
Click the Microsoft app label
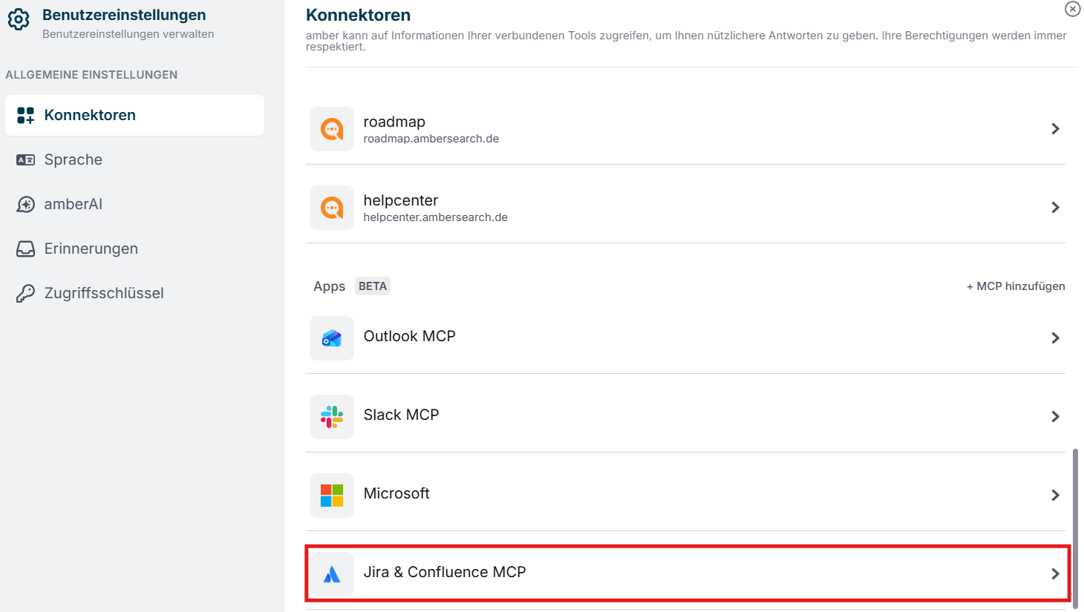pos(396,493)
